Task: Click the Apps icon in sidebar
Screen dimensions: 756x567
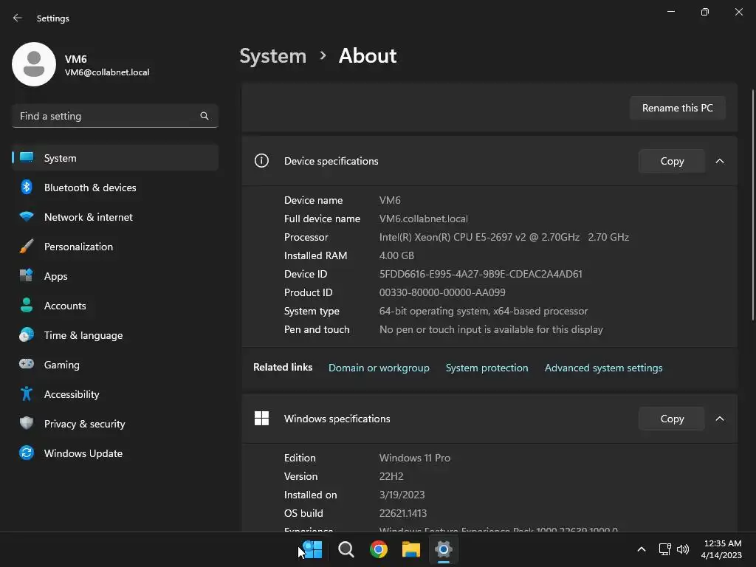Action: 27,276
